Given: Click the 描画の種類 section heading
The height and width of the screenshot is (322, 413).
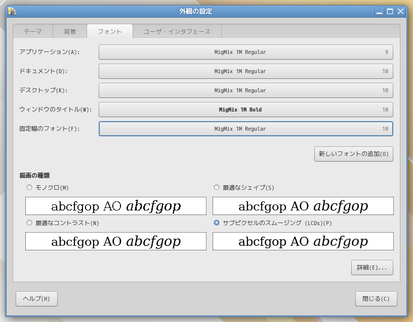Looking at the screenshot, I should [34, 176].
